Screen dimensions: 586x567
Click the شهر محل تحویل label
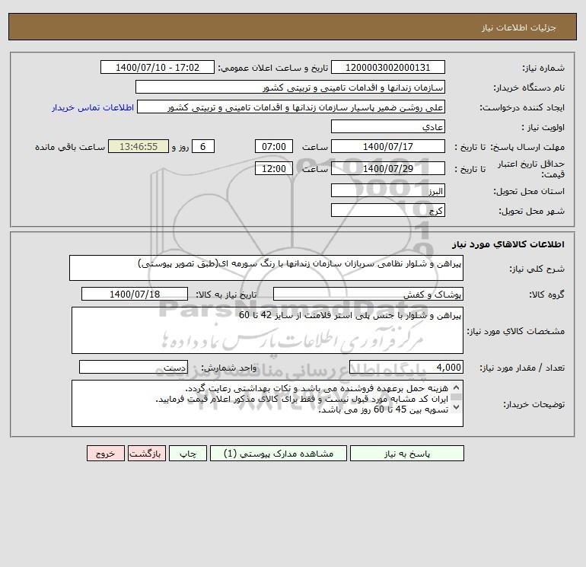tap(532, 211)
